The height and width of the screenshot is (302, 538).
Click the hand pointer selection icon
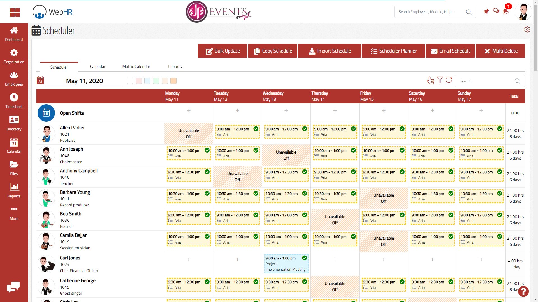(x=430, y=81)
